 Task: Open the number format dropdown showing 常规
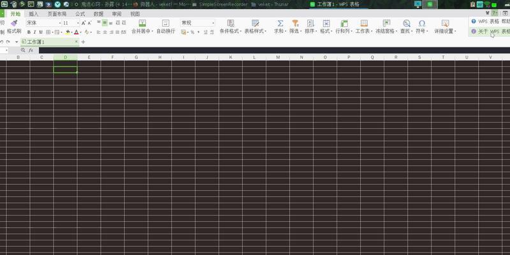(198, 23)
